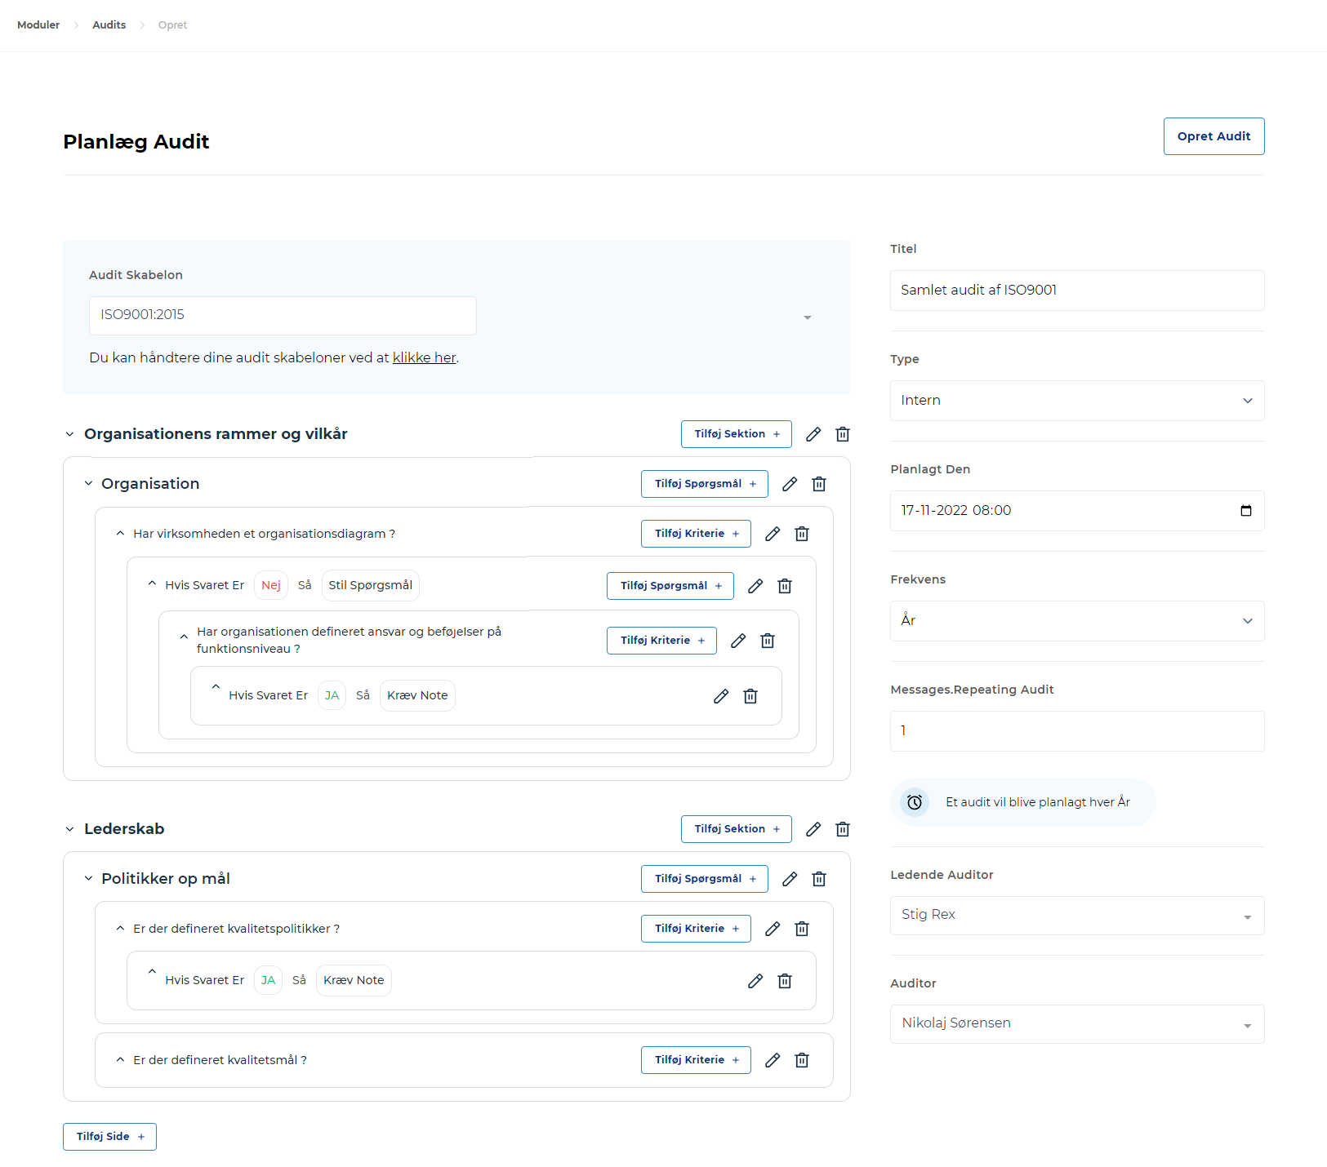Collapse the Organisationens rammer og vilkår section
1327x1167 pixels.
tap(69, 433)
